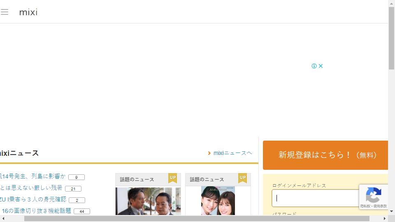Click the horizontal scrollbar left arrow
The height and width of the screenshot is (222, 395).
3,218
